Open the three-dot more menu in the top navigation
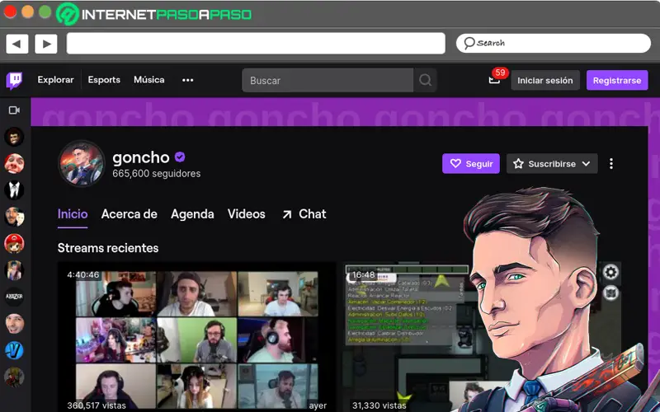Screen dimensions: 660x412 [x=188, y=80]
